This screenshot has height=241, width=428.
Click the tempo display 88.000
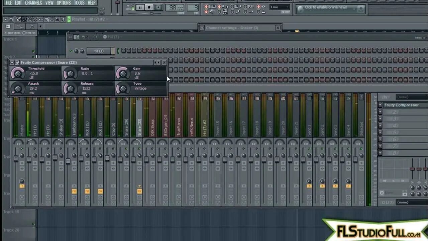175,7
